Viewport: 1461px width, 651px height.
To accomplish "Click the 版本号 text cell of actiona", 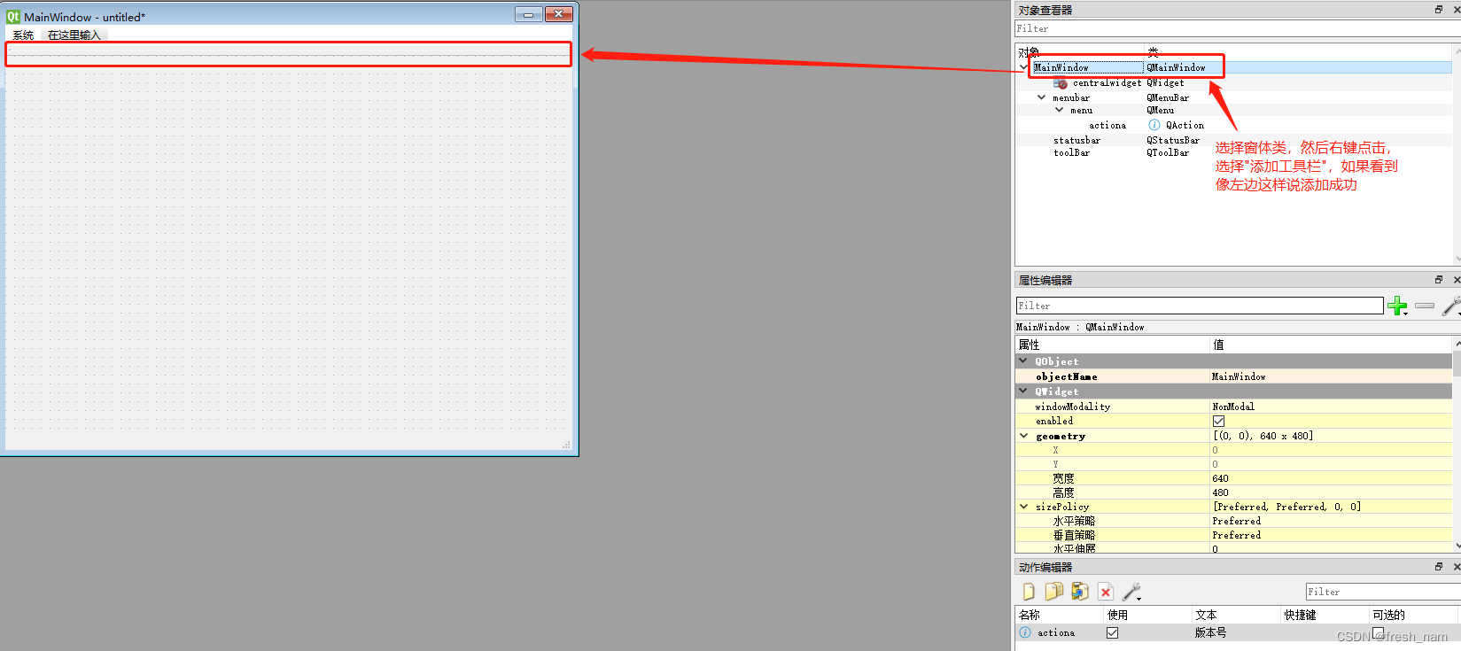I will tap(1210, 632).
